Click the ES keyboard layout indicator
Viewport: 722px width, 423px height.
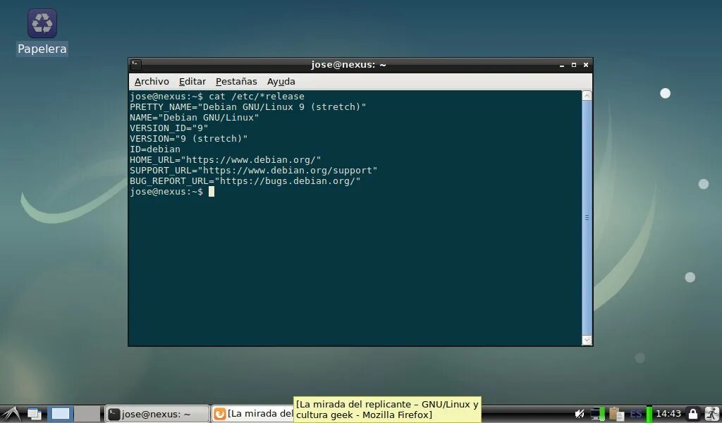(x=636, y=414)
